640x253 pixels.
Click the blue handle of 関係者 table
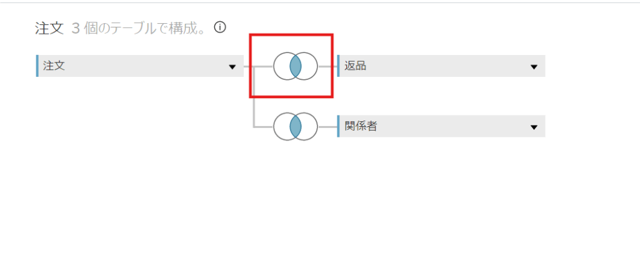coord(338,126)
